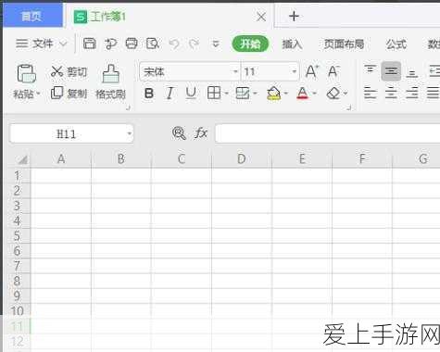Click the print icon in quick toolbar
Screen dimensions: 440x352
coord(132,44)
